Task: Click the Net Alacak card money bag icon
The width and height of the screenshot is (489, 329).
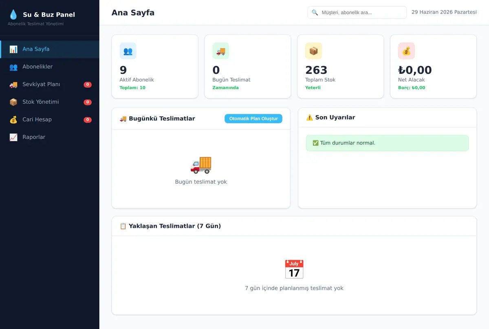Action: [407, 51]
